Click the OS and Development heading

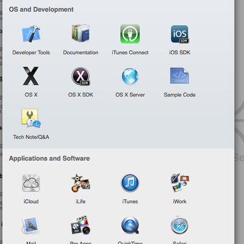(x=41, y=9)
